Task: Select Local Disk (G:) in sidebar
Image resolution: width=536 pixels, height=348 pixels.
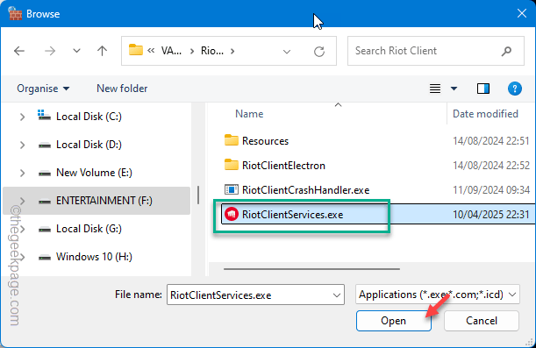Action: click(x=89, y=229)
